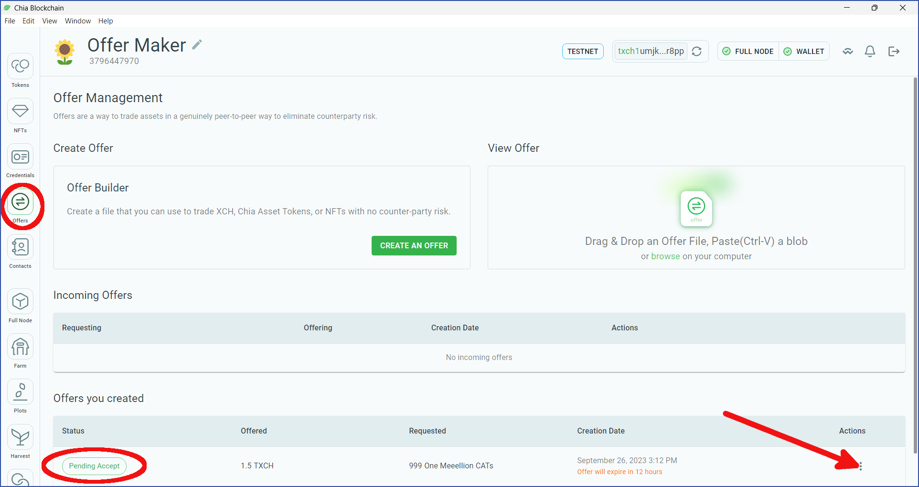Open the File menu
Image resolution: width=919 pixels, height=487 pixels.
10,21
